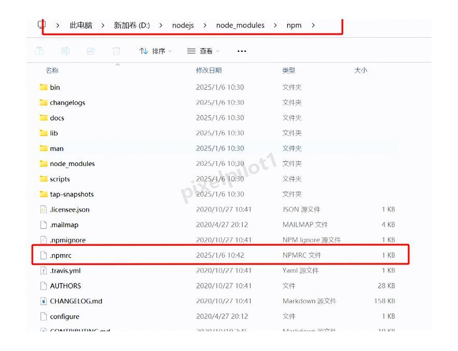Go to node_modules breadcrumb segment
Screen dimensions: 458x351
click(x=240, y=25)
